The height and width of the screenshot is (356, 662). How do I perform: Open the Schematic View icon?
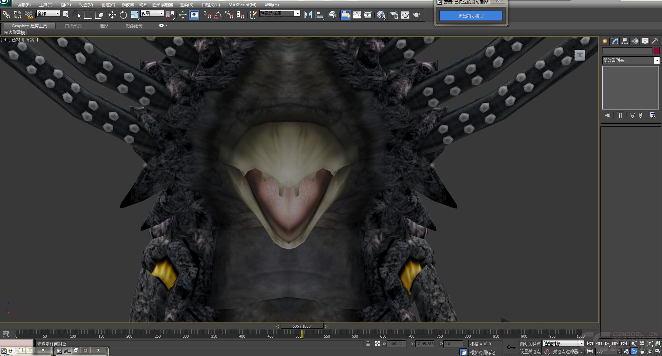point(368,15)
